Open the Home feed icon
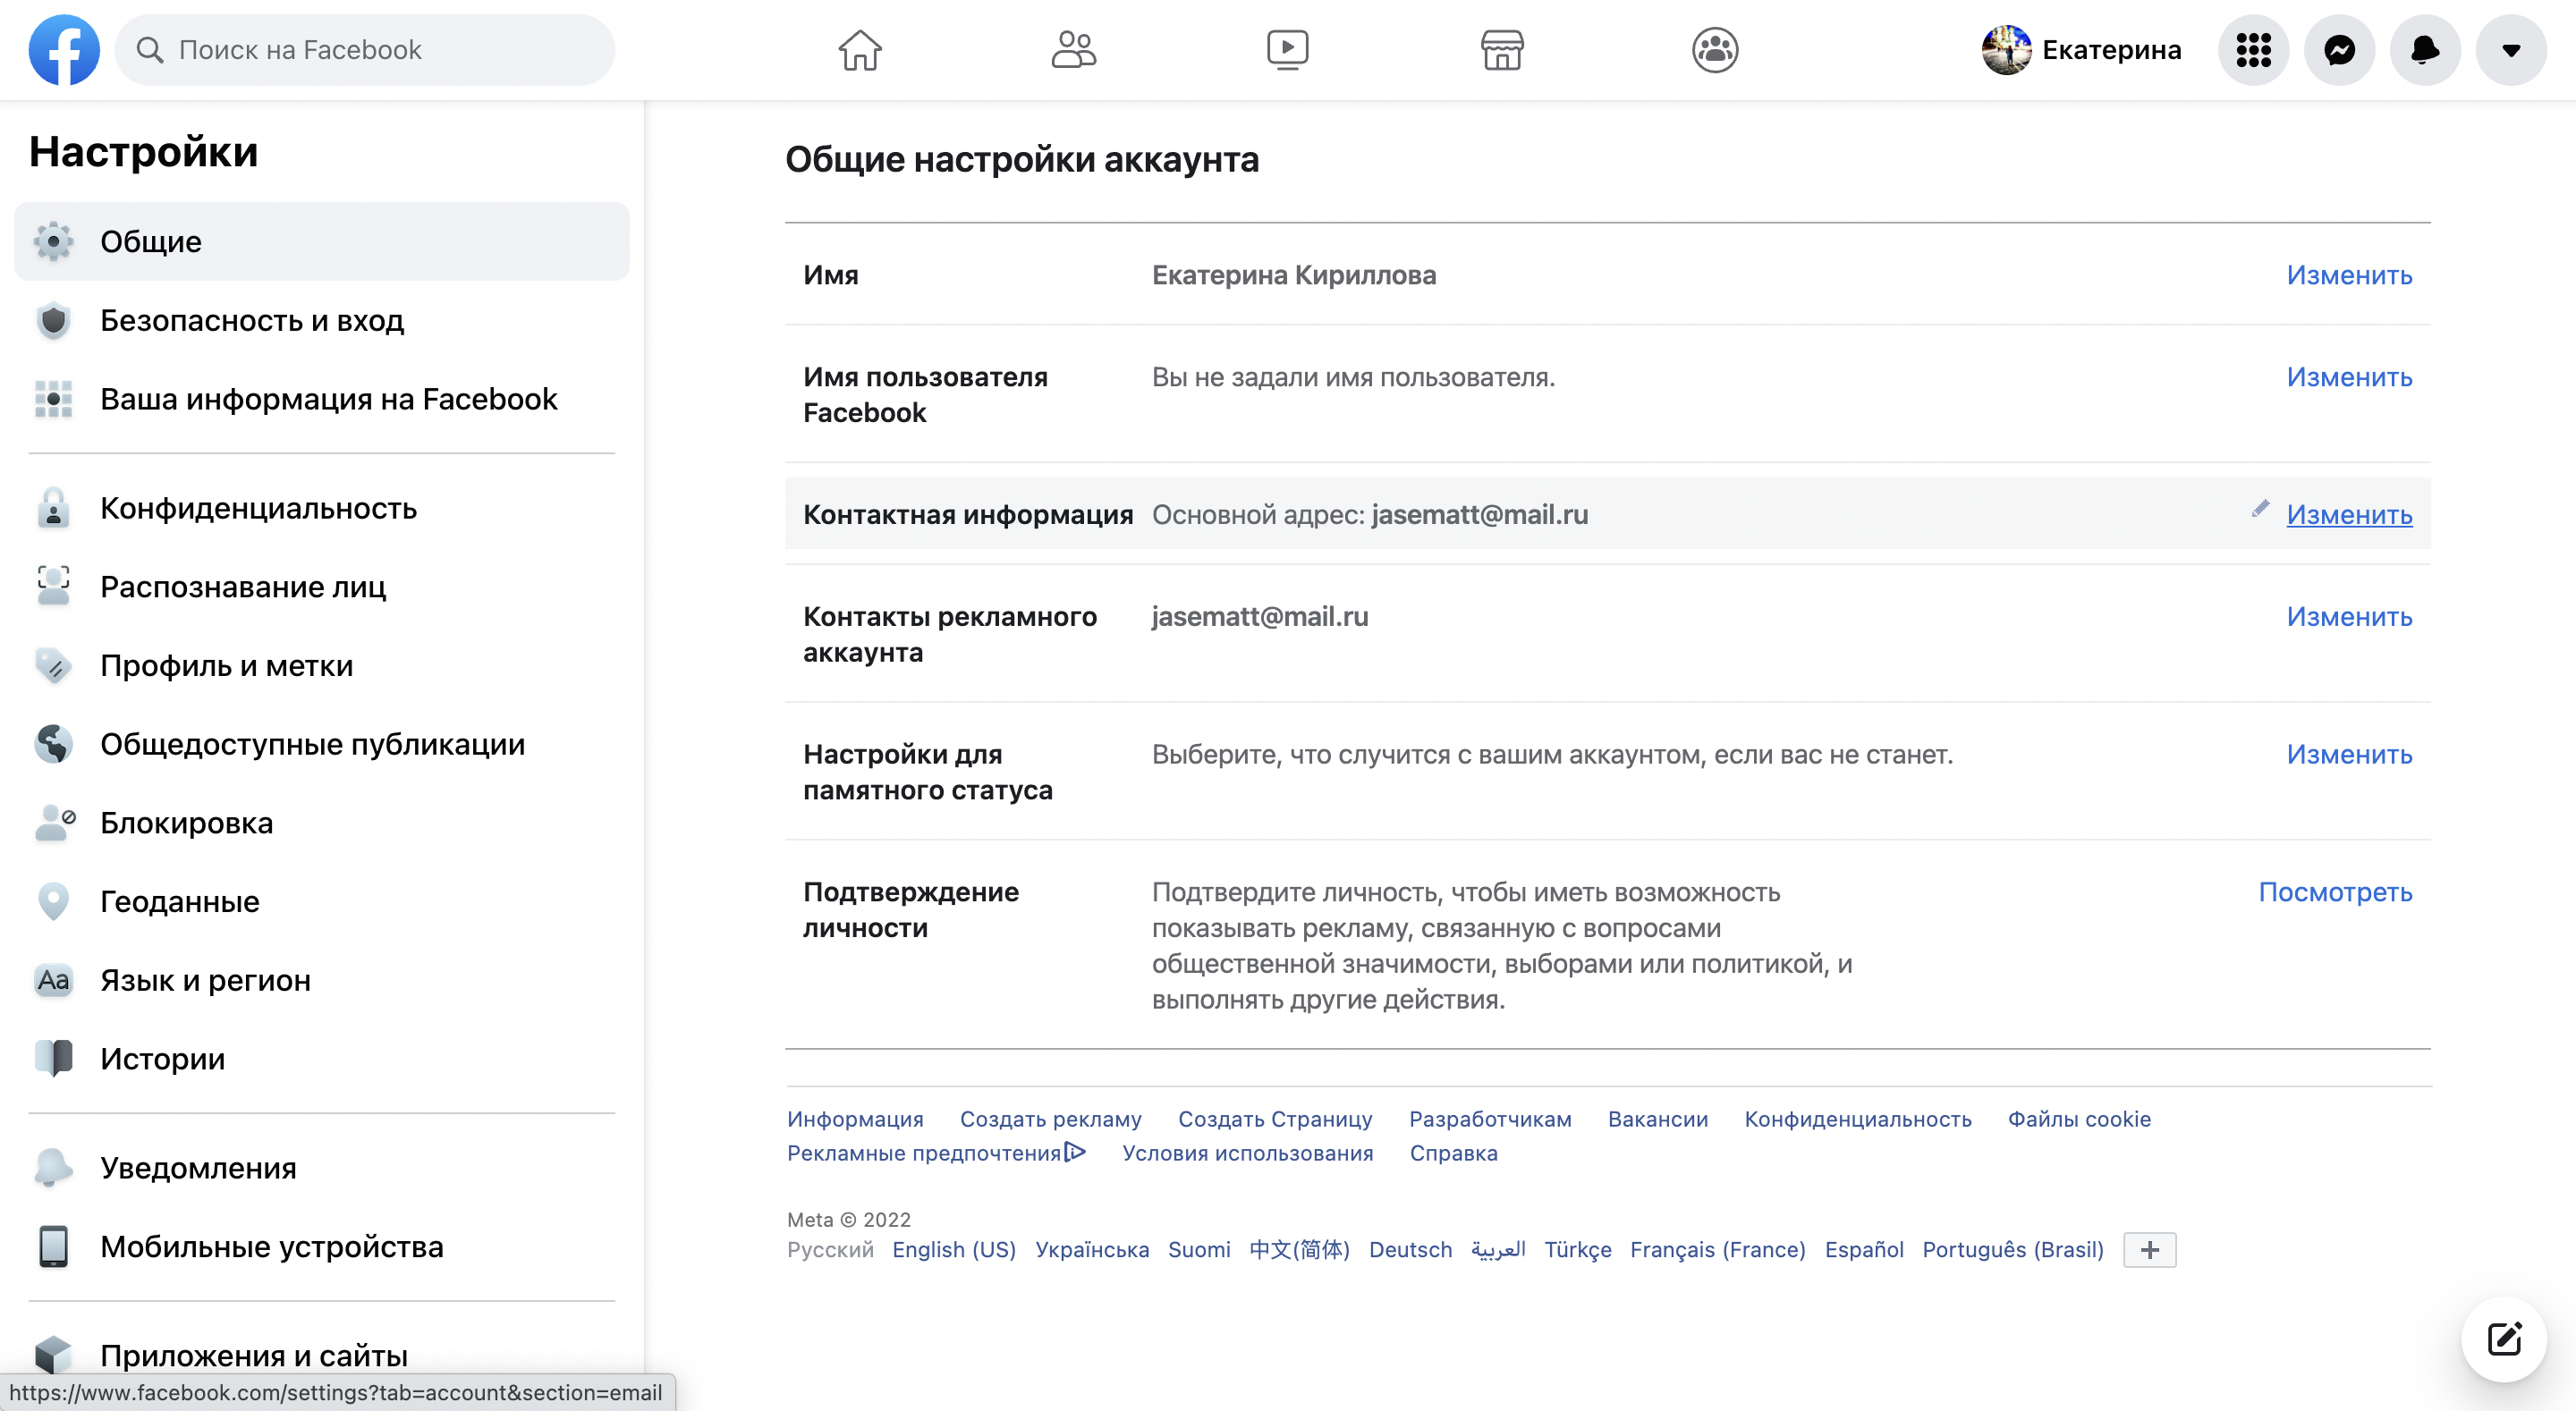 click(x=860, y=50)
